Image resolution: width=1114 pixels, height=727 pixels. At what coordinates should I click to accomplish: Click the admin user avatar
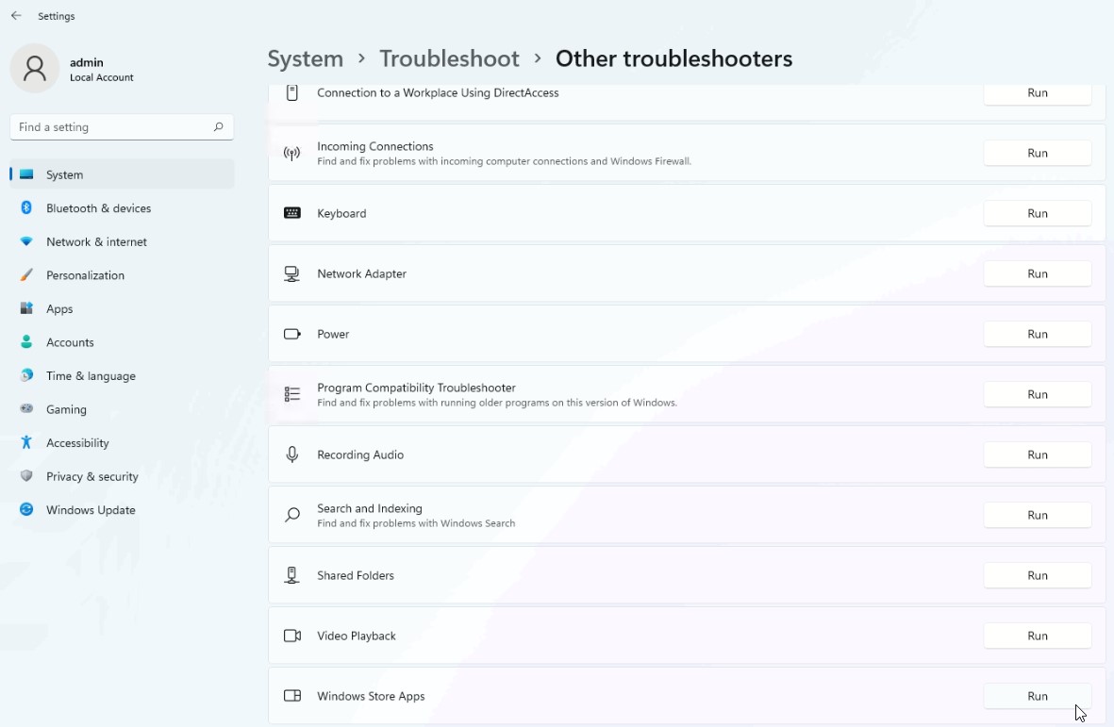[x=35, y=68]
